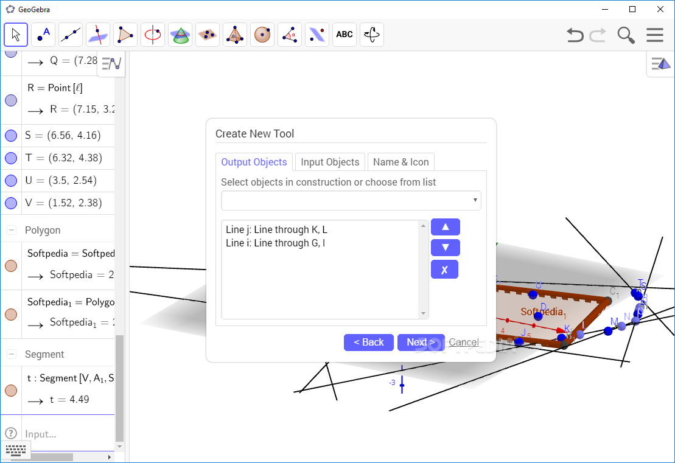675x463 pixels.
Task: Toggle visibility of polygon Softpedia₁
Action: click(x=11, y=315)
